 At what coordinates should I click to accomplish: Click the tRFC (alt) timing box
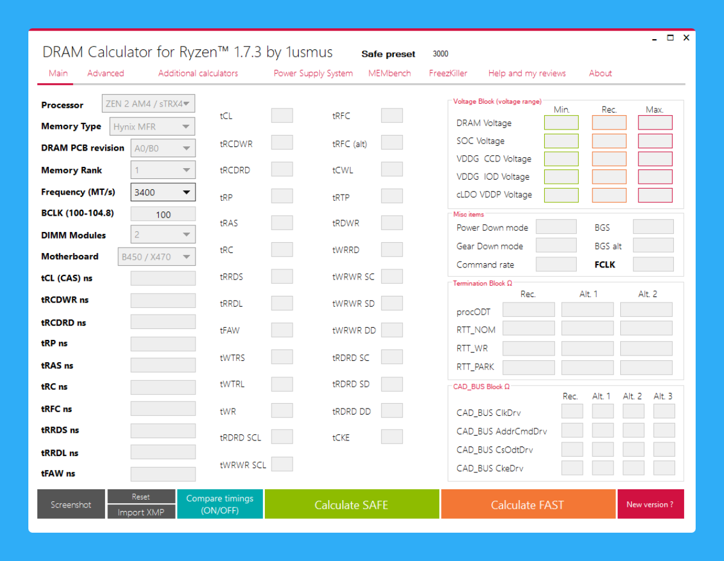(x=392, y=143)
